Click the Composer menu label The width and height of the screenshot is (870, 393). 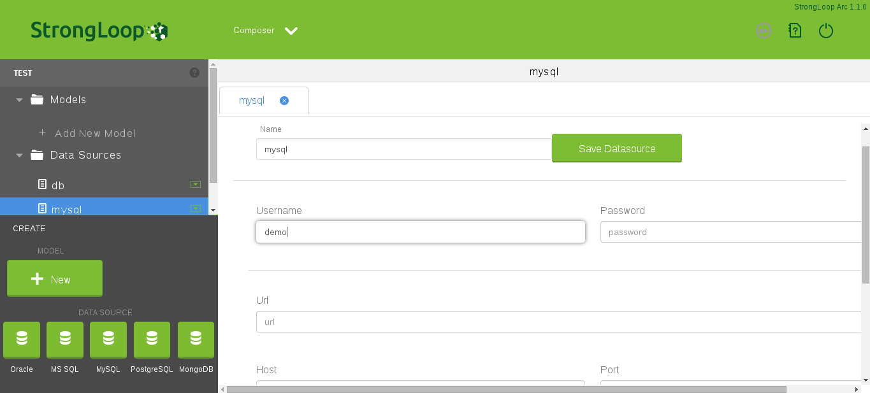254,30
